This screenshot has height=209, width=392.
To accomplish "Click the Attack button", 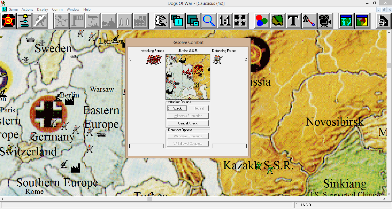I will [x=177, y=108].
